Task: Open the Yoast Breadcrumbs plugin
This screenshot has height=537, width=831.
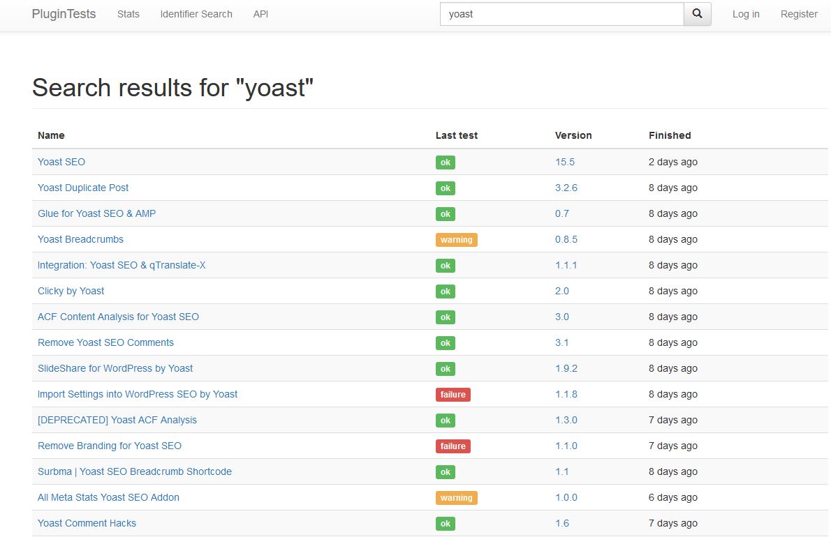Action: pos(80,239)
